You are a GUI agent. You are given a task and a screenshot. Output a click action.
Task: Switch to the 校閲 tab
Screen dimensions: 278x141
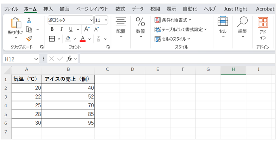[155, 9]
